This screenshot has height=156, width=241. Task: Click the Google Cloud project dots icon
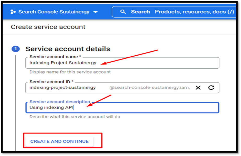tap(13, 12)
